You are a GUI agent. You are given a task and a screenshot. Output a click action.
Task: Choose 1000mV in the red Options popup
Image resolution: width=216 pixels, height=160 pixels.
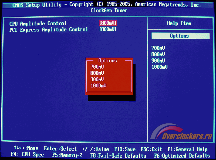[x=99, y=86]
